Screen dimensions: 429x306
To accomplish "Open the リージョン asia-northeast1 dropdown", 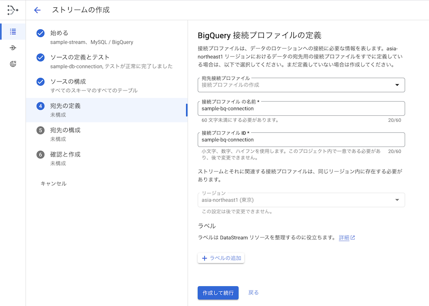I will click(x=301, y=200).
